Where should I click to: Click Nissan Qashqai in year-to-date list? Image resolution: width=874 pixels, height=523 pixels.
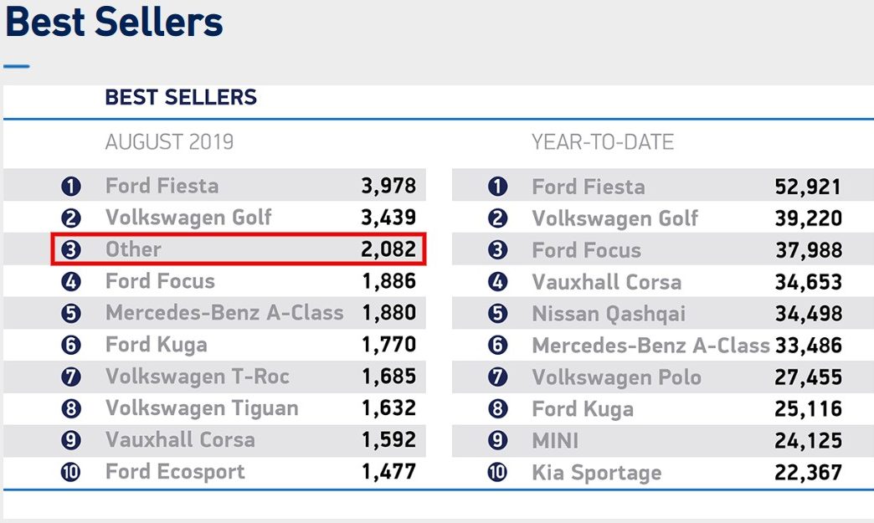[x=609, y=314]
